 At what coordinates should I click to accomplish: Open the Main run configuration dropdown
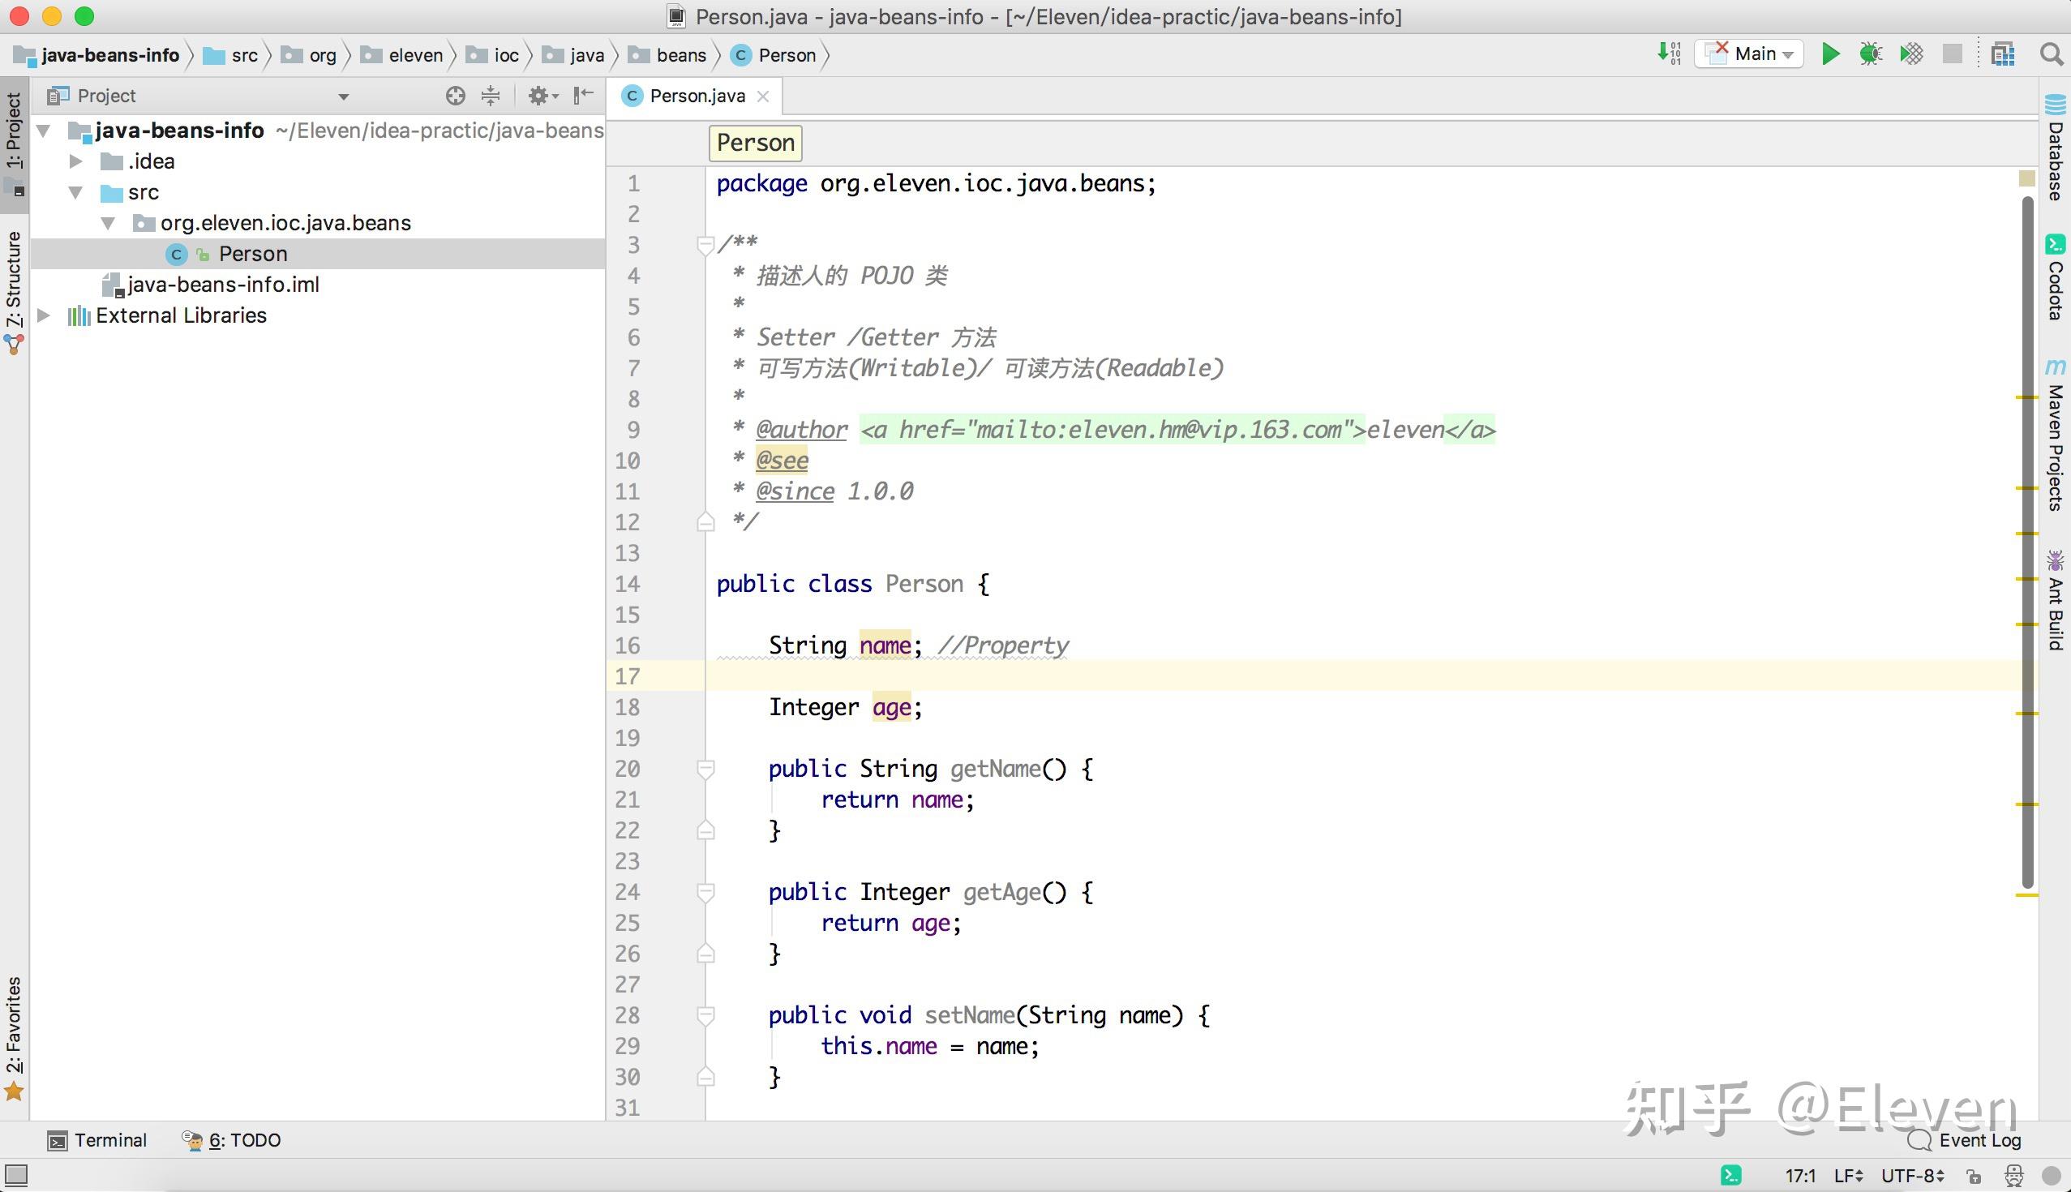[x=1750, y=54]
